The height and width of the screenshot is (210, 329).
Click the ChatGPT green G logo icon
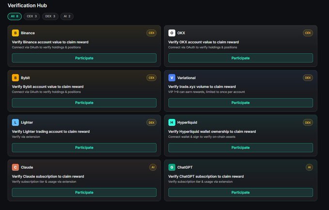click(x=172, y=167)
